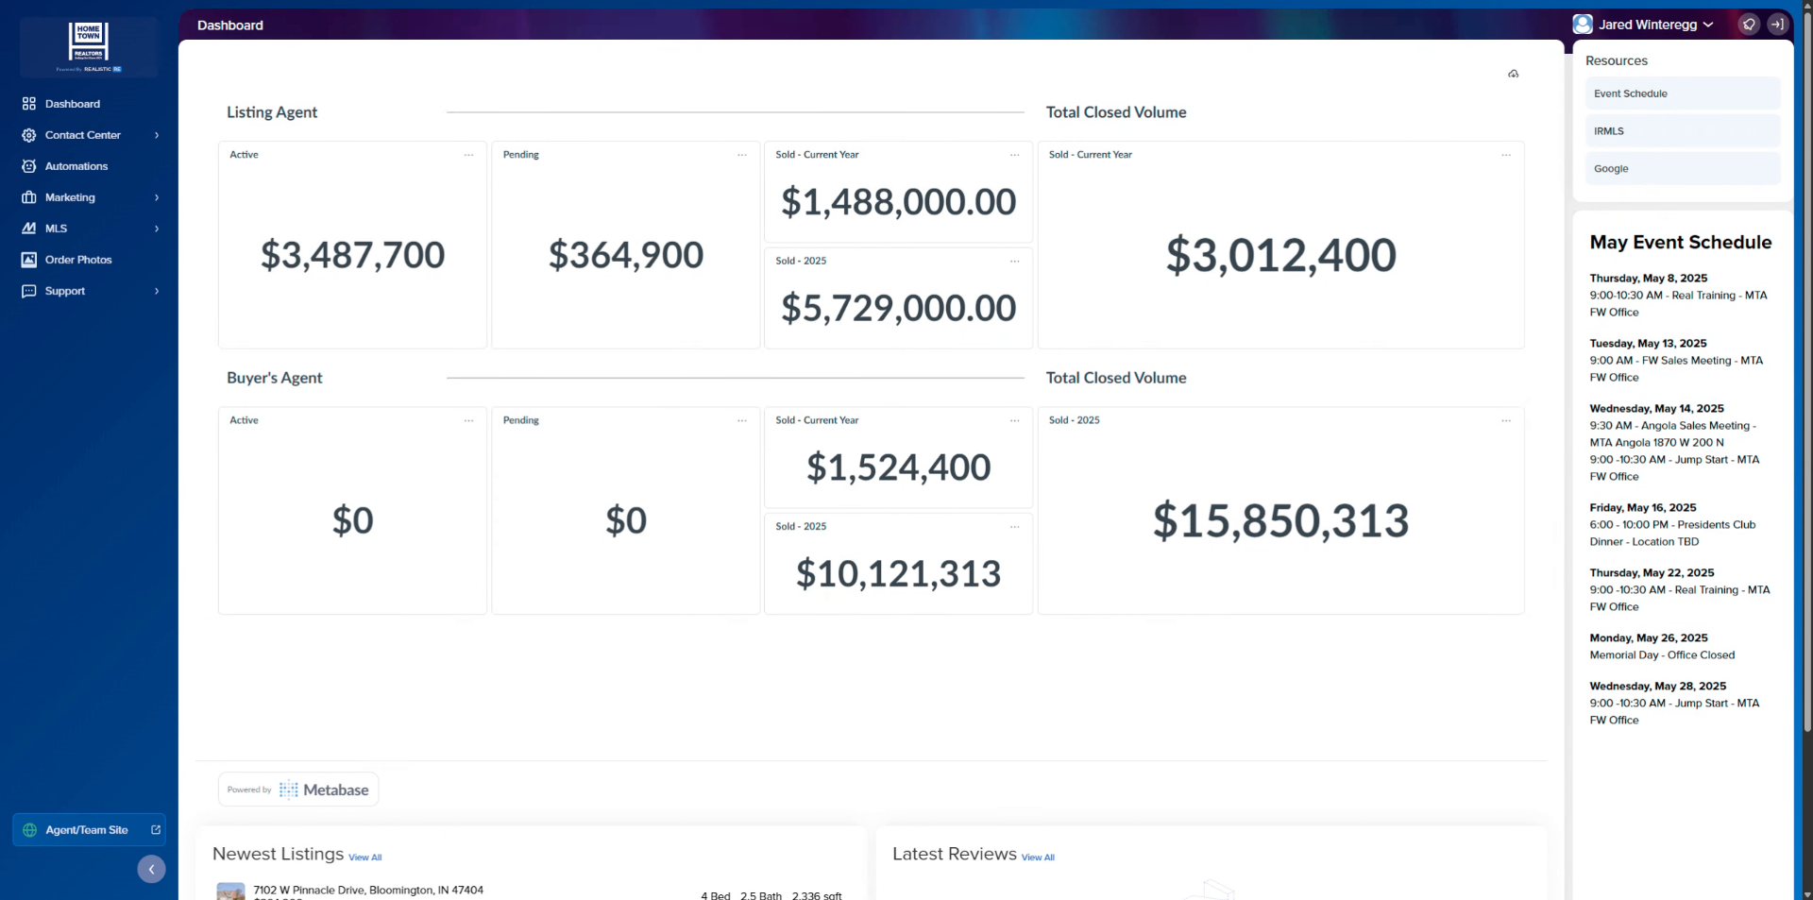Click the Contact Center headset icon
This screenshot has width=1813, height=900.
29,135
